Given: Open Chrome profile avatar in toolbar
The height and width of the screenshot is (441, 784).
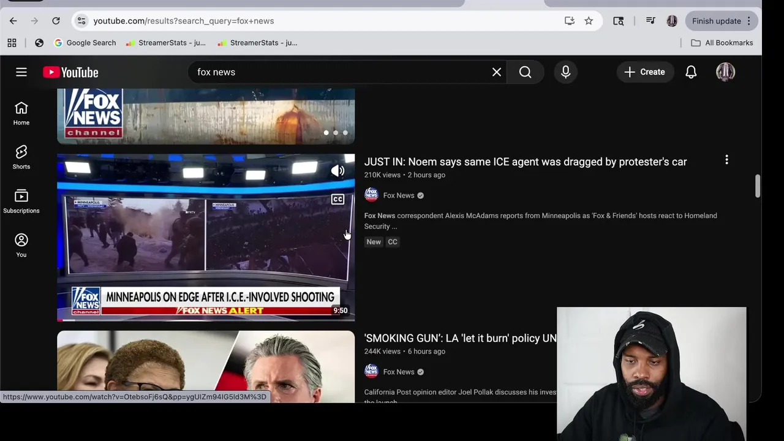Looking at the screenshot, I should point(672,21).
